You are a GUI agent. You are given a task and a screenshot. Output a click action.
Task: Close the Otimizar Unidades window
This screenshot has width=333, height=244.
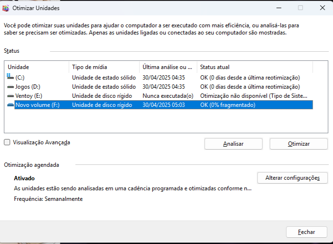[x=322, y=8]
